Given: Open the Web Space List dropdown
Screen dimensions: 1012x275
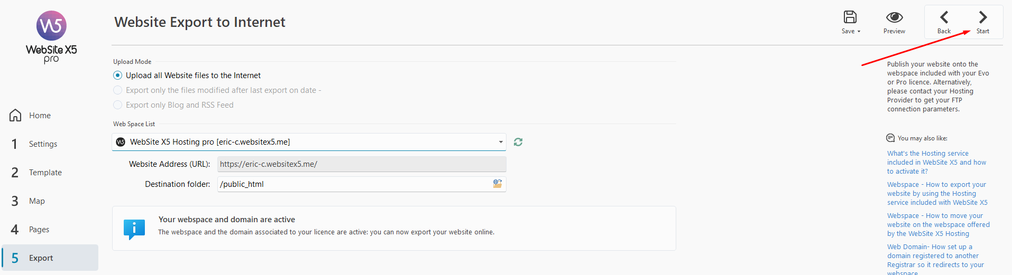Looking at the screenshot, I should pos(309,142).
